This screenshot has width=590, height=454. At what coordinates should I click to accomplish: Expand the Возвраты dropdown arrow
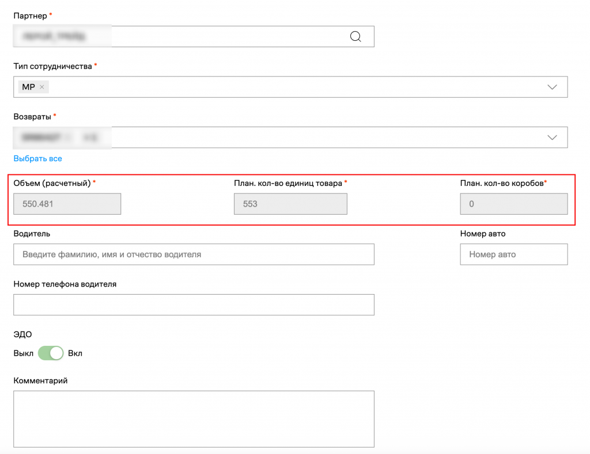pos(552,138)
